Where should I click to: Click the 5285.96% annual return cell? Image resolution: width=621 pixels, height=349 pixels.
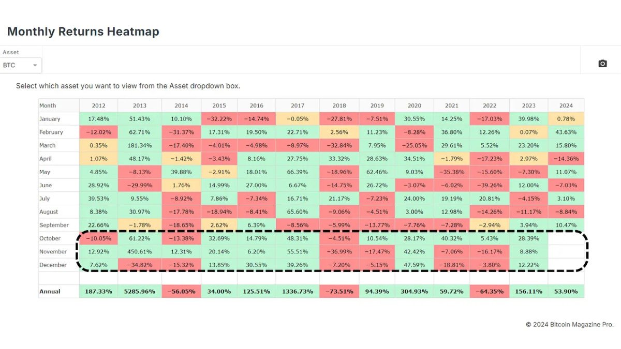(139, 292)
